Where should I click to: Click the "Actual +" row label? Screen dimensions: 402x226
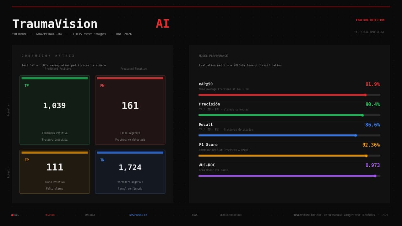pos(8,110)
